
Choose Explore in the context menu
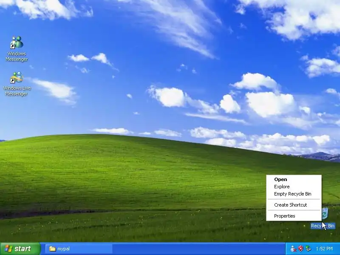294,187
